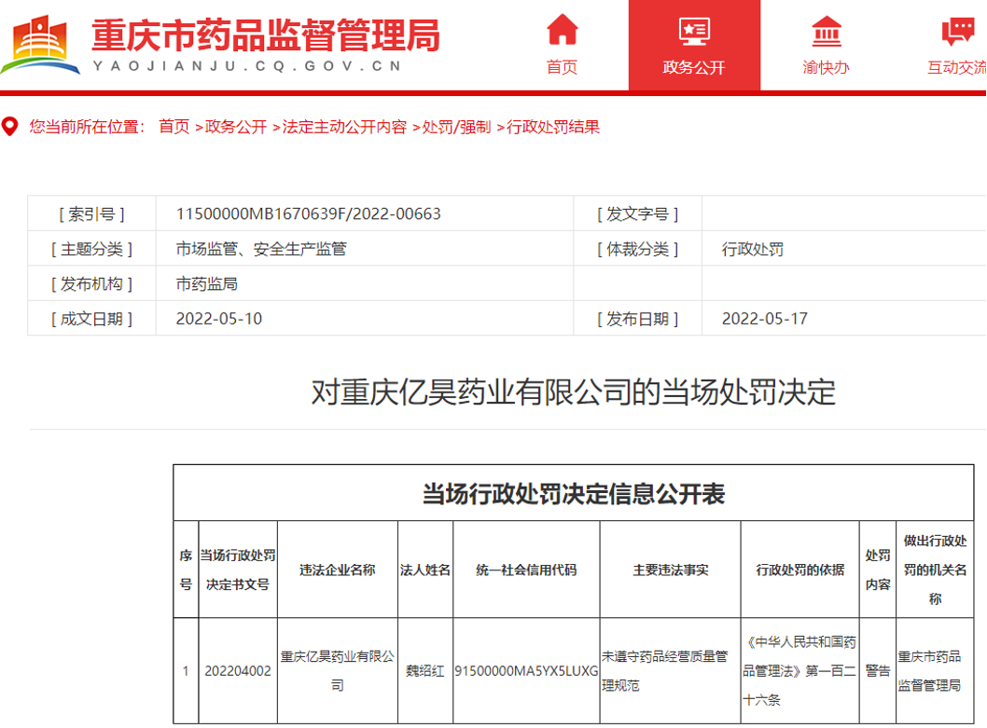Screen dimensions: 987x728
Task: Click the legal person cell 魏绍红
Action: 424,671
